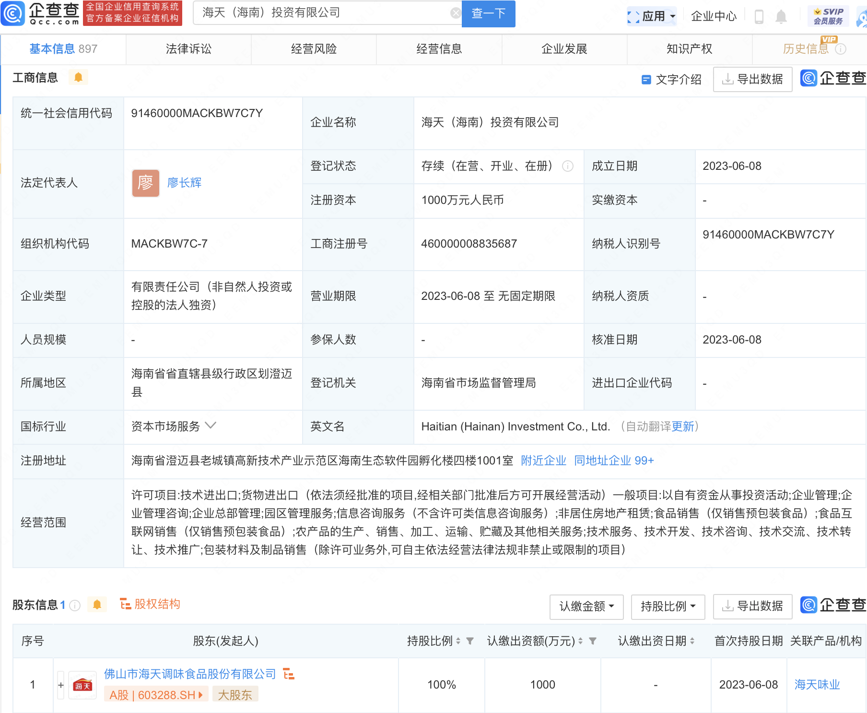Viewport: 867px width, 713px height.
Task: Expand the 资本市场服务 industry chevron
Action: coord(211,426)
